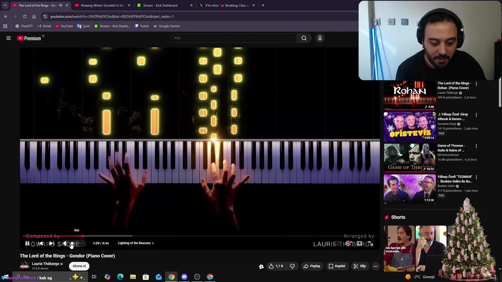Open the site information icon in address bar
Image resolution: width=502 pixels, height=282 pixels.
[45, 16]
